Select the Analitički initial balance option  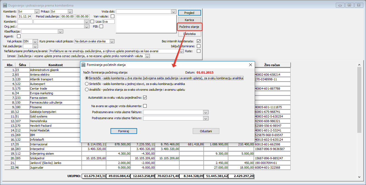[x=135, y=89]
